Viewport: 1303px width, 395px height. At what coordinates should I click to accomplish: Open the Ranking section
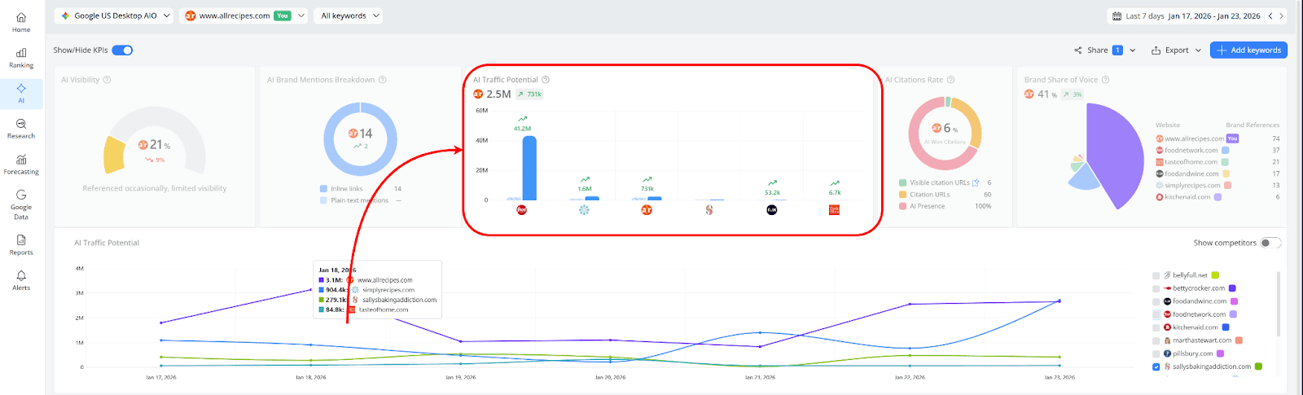[21, 58]
